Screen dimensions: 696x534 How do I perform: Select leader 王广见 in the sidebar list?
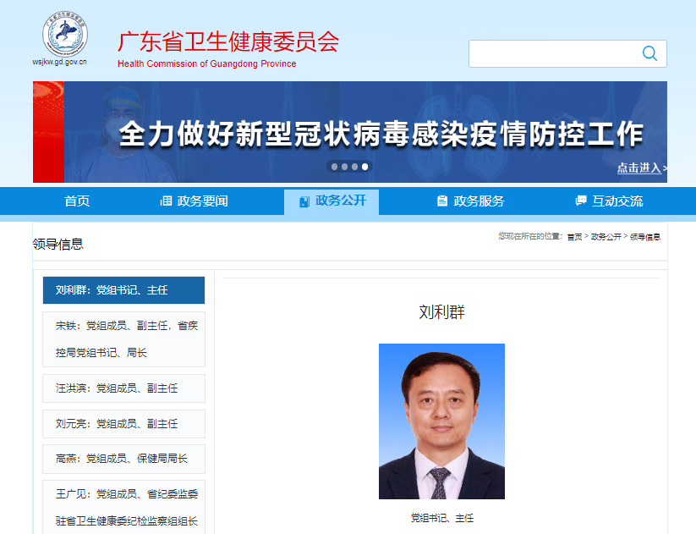point(123,508)
